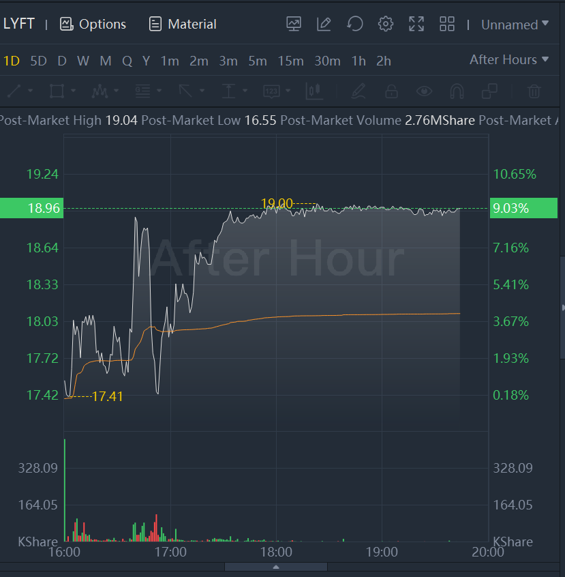
Task: Refresh the chart with the circular arrow
Action: tap(355, 25)
